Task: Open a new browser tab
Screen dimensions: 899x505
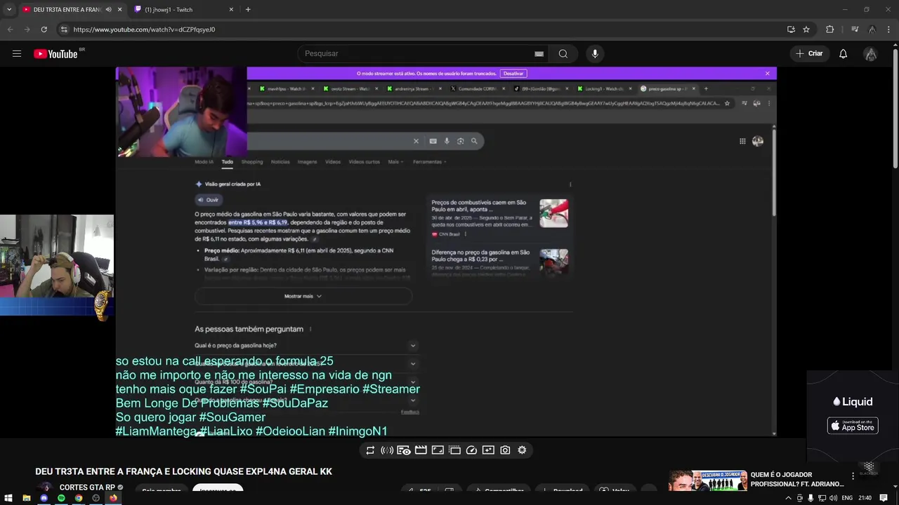Action: (248, 9)
